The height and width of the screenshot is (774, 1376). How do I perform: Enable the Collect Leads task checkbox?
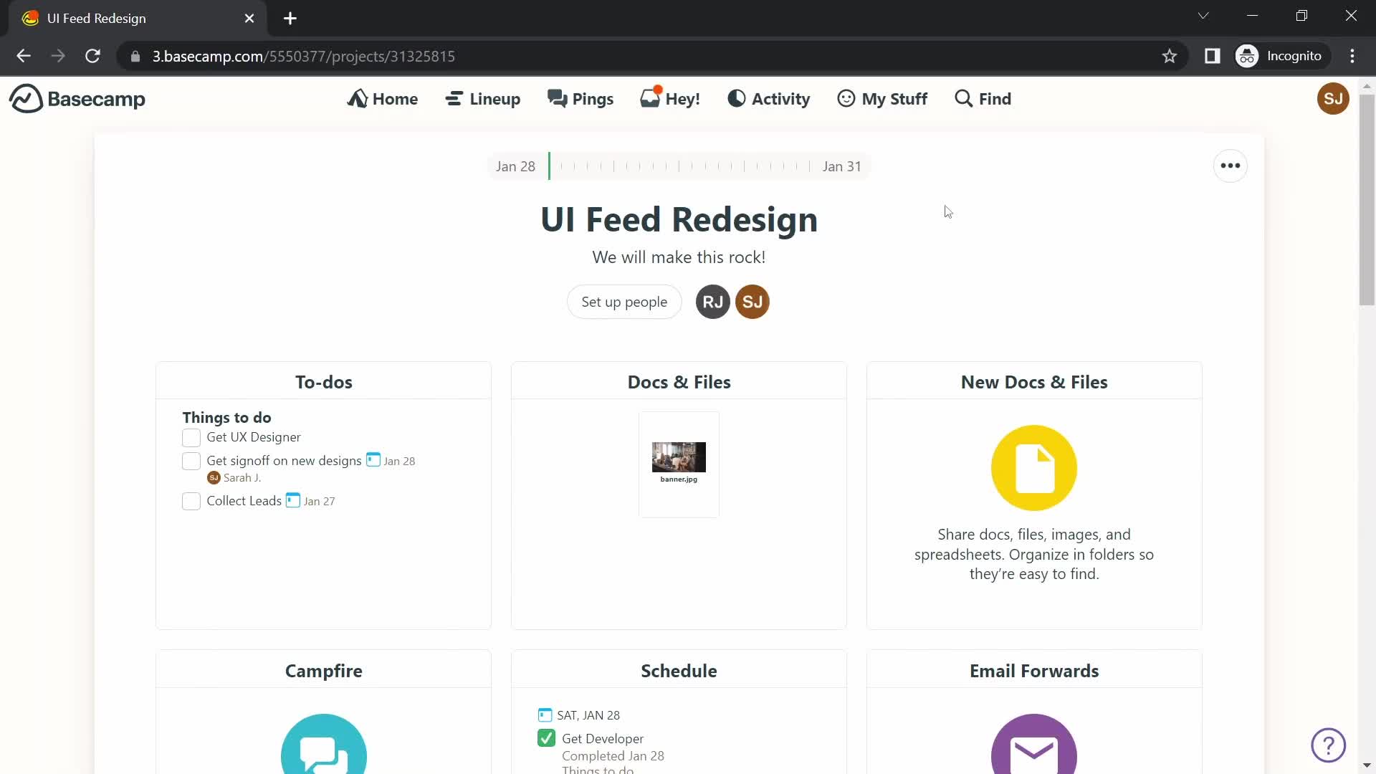190,501
